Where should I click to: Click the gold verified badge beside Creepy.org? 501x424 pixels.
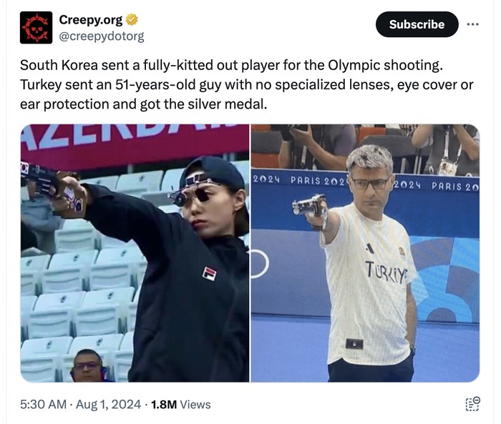pos(132,20)
